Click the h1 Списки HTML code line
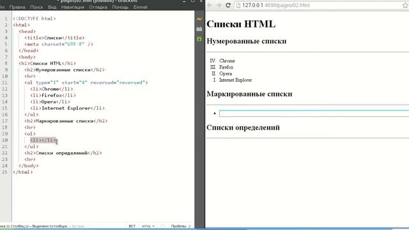The height and width of the screenshot is (230, 409). pos(47,63)
